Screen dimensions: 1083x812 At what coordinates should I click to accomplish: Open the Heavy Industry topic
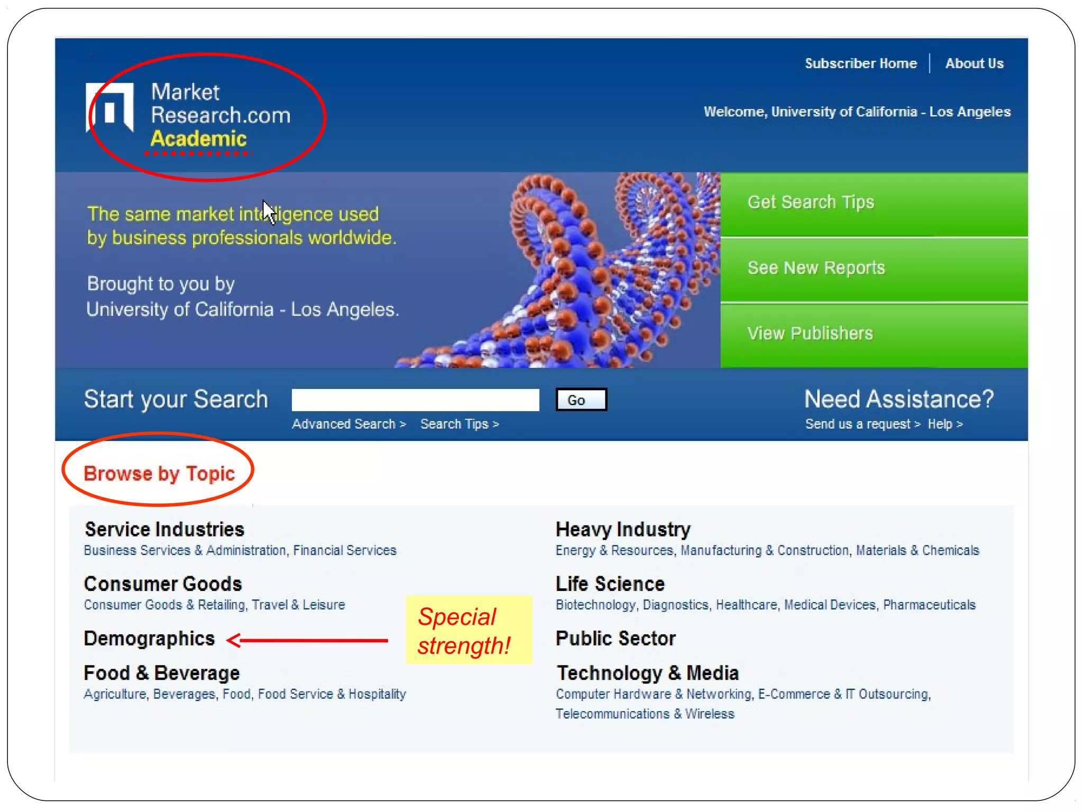tap(623, 530)
